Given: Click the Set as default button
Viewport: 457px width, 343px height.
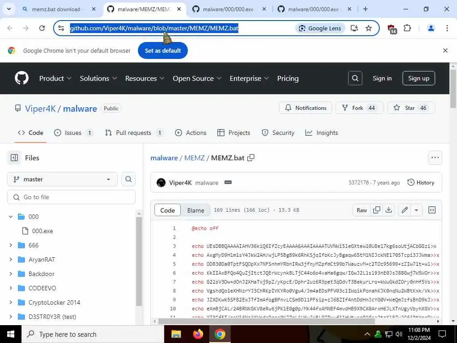Looking at the screenshot, I should coord(163,50).
